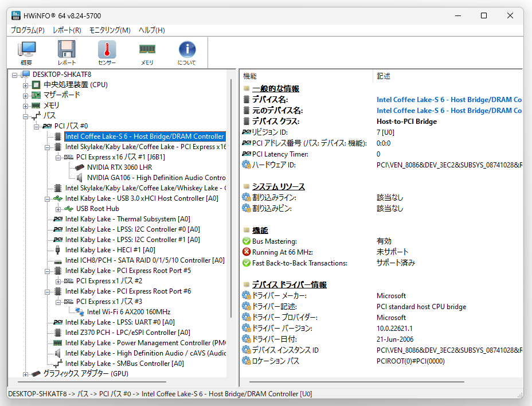The height and width of the screenshot is (406, 532).
Task: Open the 概要 summary toolbar icon
Action: pos(26,53)
